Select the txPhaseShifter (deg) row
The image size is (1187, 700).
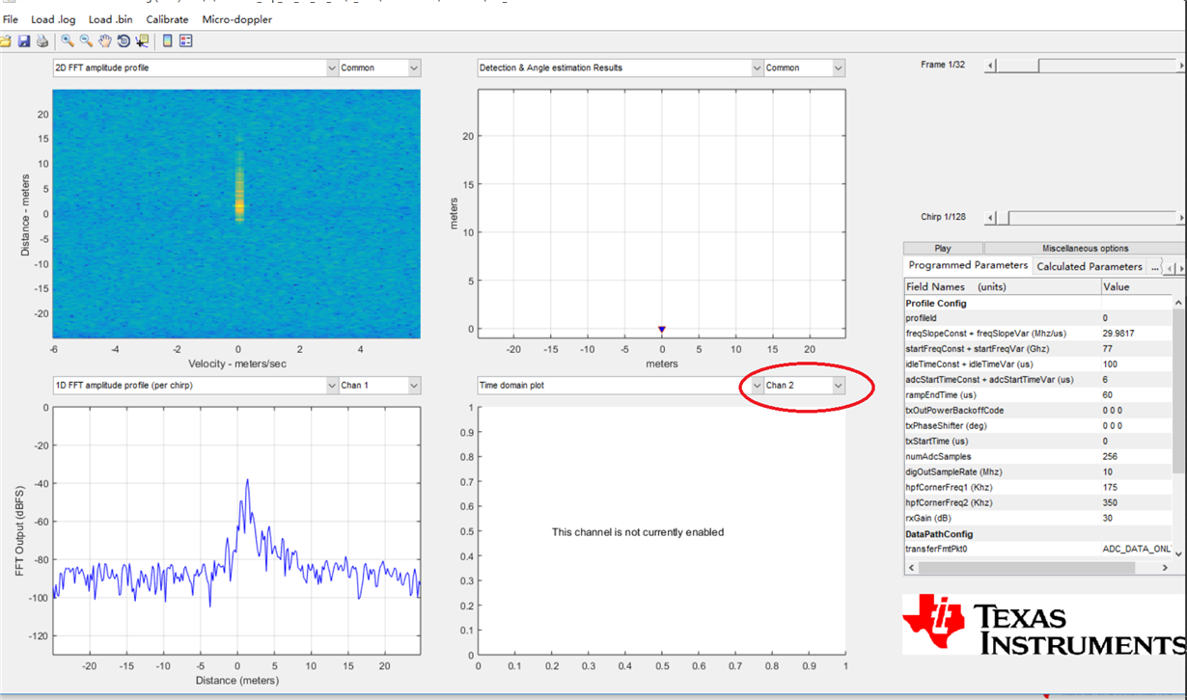click(x=1038, y=425)
